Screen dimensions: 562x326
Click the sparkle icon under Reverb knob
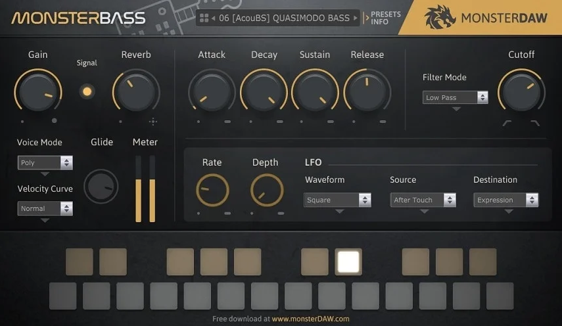(153, 122)
